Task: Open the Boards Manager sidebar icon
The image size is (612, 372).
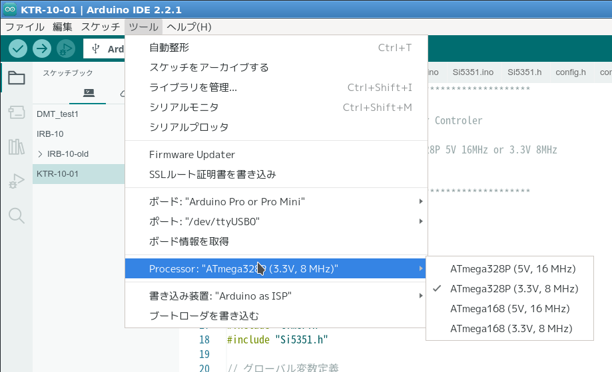Action: 17,112
